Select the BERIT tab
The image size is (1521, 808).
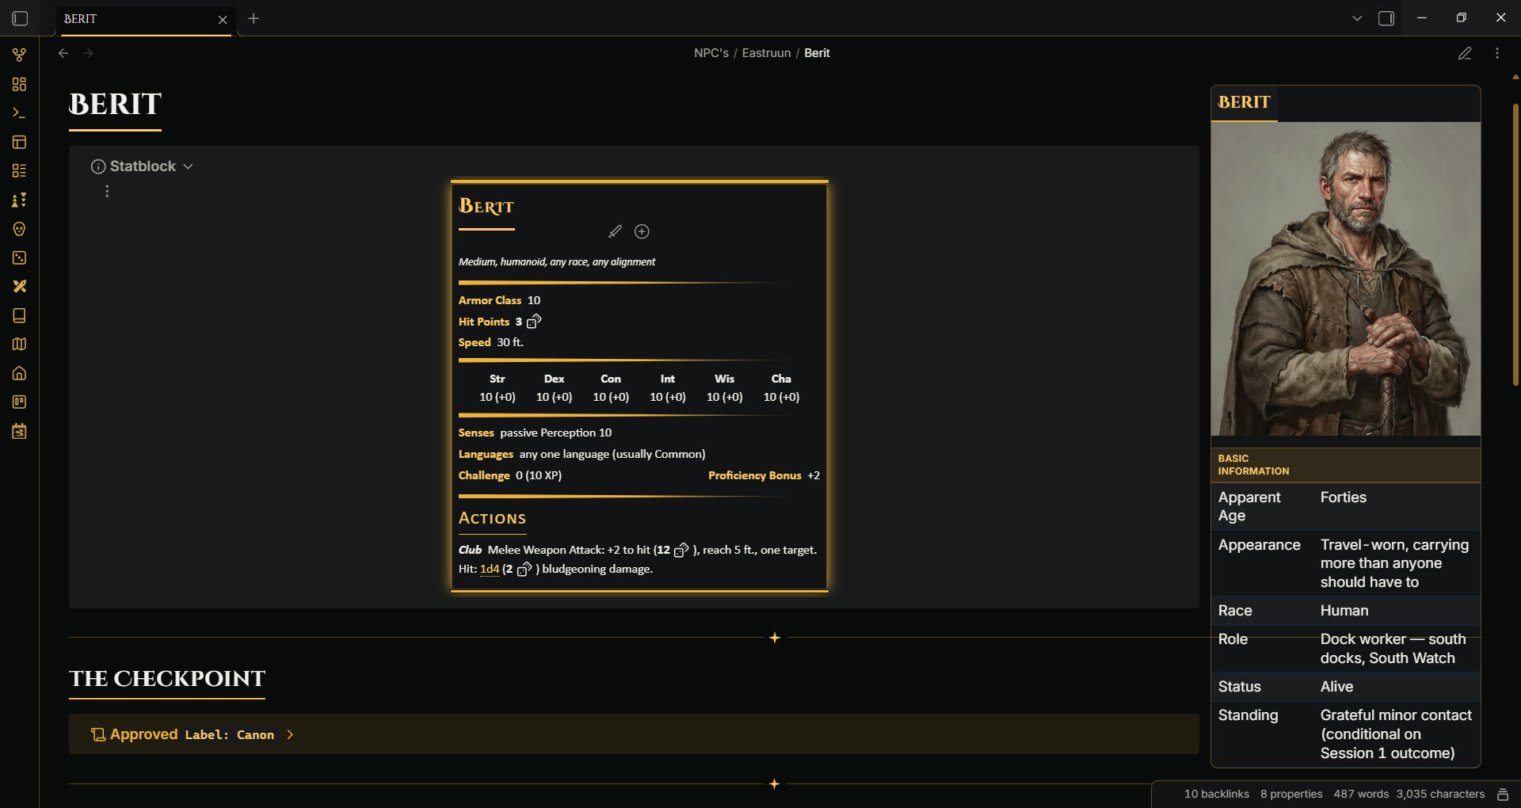[144, 19]
